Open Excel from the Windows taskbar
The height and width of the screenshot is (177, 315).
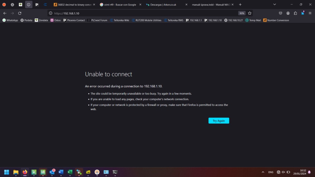[x=70, y=172]
